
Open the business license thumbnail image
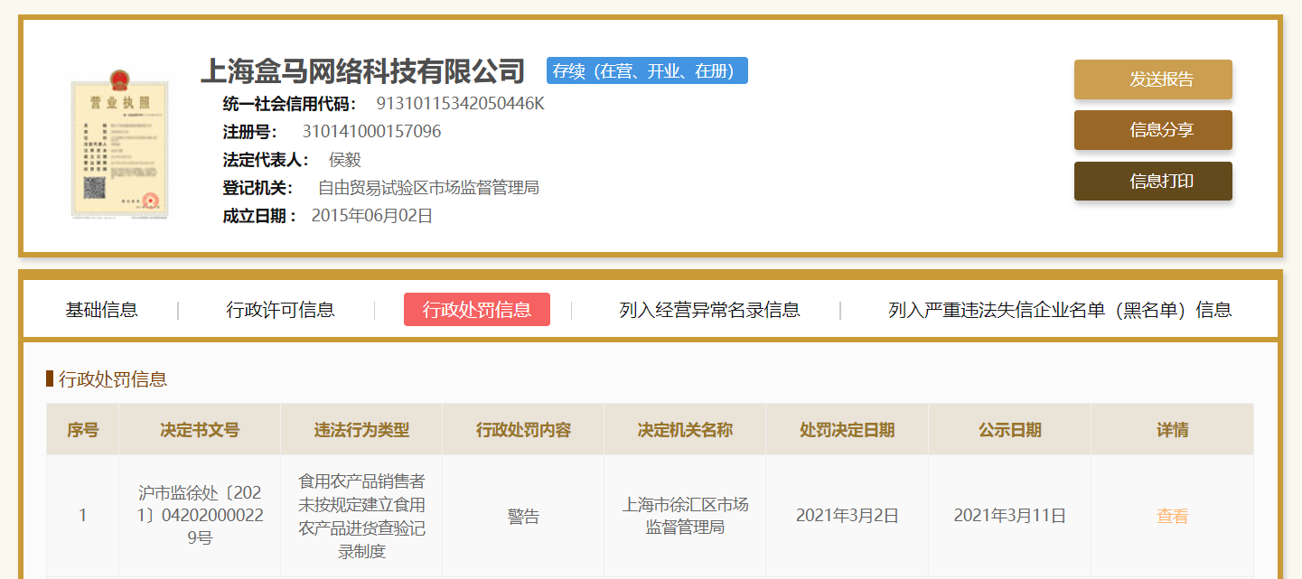pos(120,143)
